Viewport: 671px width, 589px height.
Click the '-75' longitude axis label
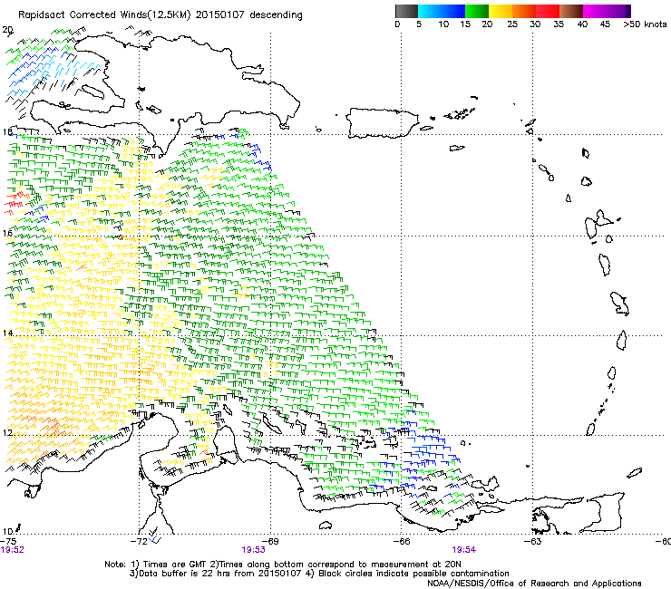(8, 541)
